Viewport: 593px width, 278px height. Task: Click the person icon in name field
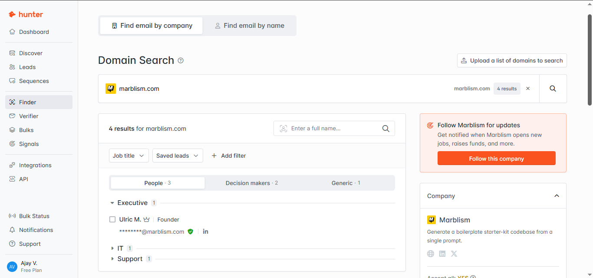tap(283, 129)
